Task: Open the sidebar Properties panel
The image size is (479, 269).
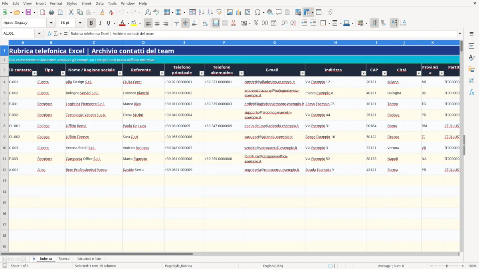Action: click(x=471, y=46)
